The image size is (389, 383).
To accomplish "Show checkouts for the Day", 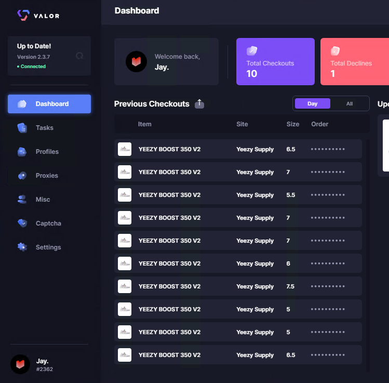I will coord(312,103).
